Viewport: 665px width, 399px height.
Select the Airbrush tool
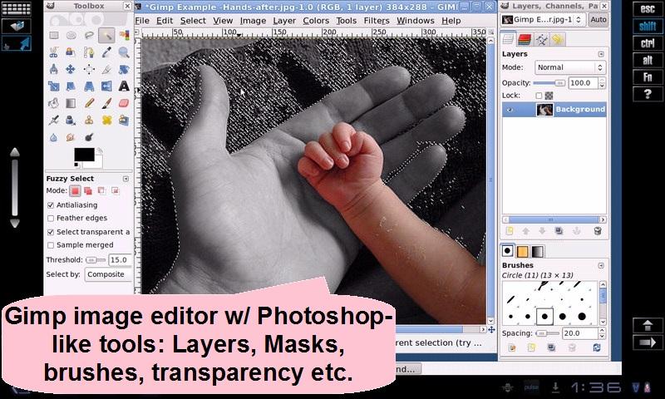pos(53,120)
